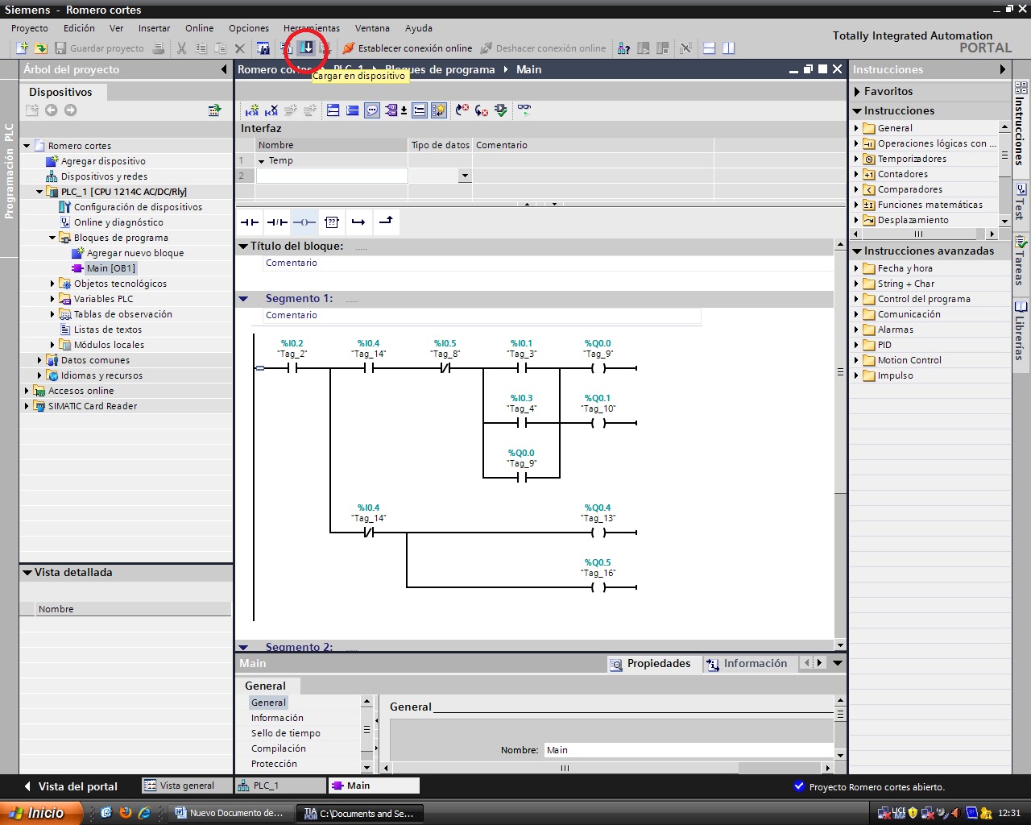The width and height of the screenshot is (1031, 825).
Task: Expand Temporizadores instruction folder
Action: click(x=856, y=159)
